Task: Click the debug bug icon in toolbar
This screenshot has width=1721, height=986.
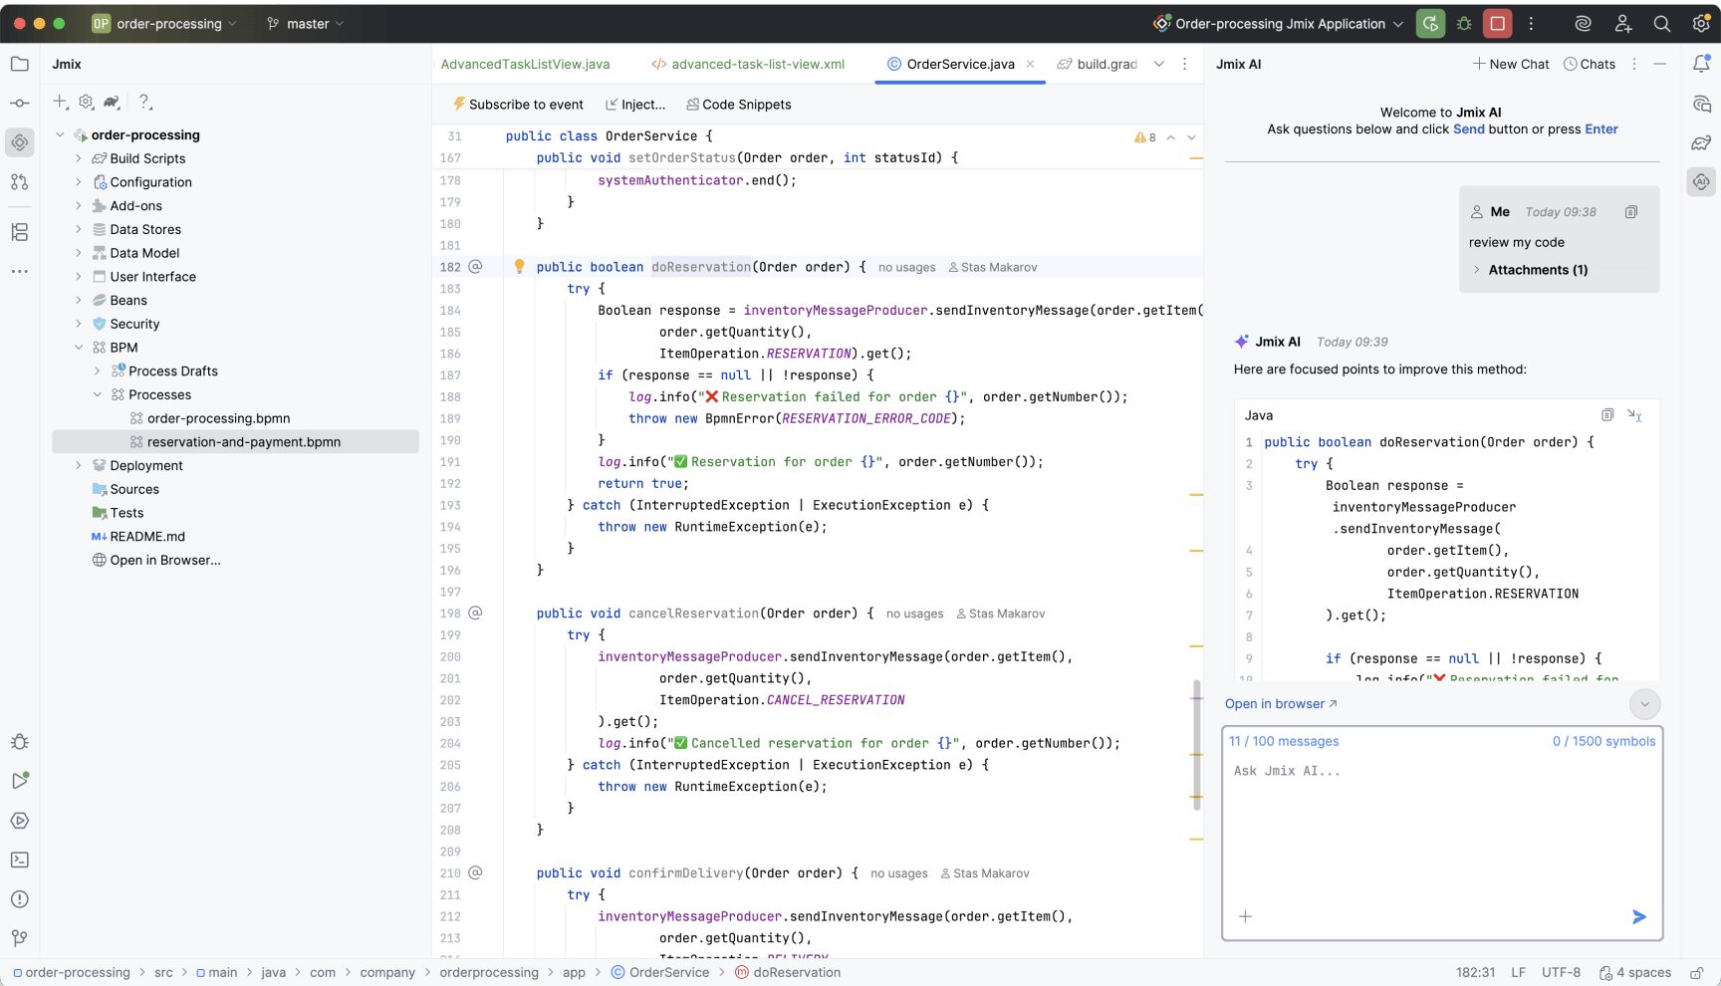Action: click(x=1464, y=24)
